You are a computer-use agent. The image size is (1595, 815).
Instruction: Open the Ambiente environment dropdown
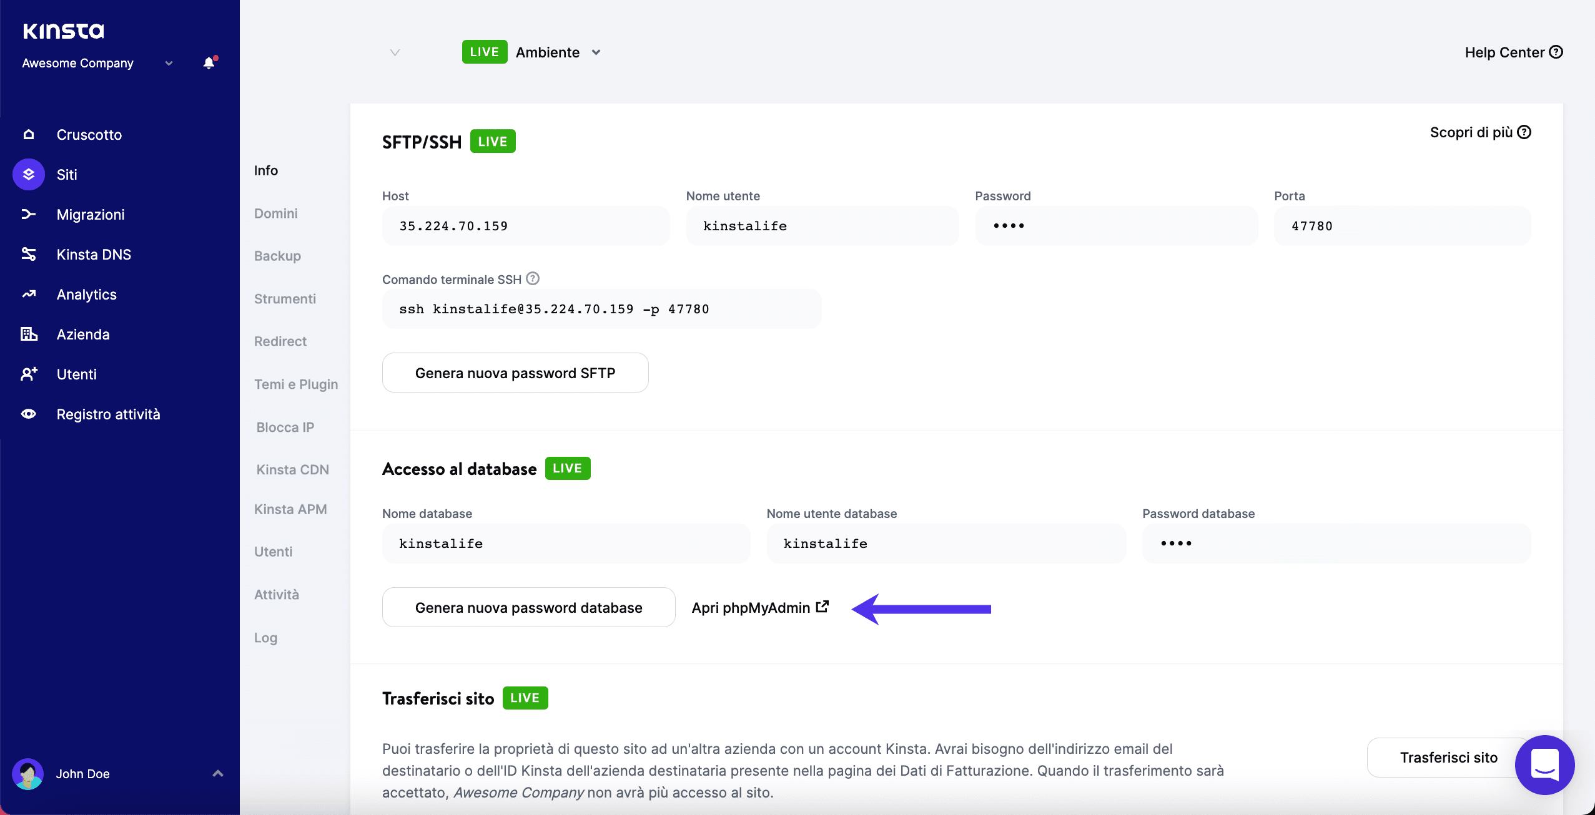(596, 52)
